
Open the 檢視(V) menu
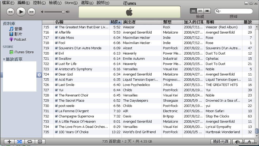[55, 3]
